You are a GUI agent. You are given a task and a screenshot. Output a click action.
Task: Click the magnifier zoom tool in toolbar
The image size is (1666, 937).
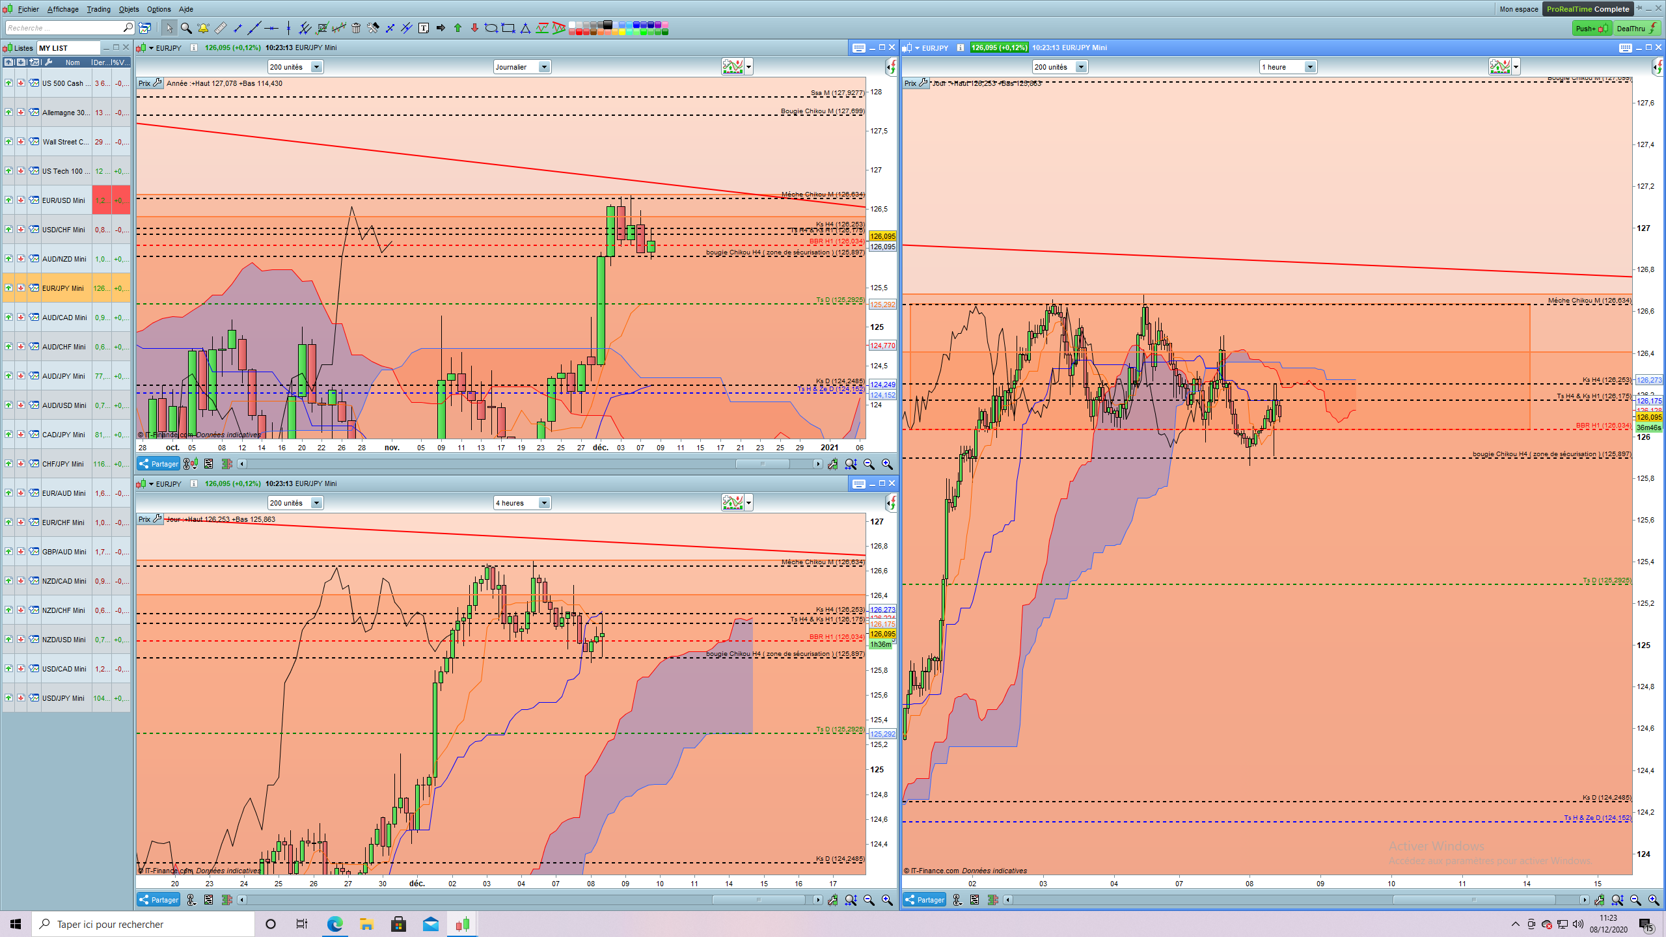click(x=186, y=28)
